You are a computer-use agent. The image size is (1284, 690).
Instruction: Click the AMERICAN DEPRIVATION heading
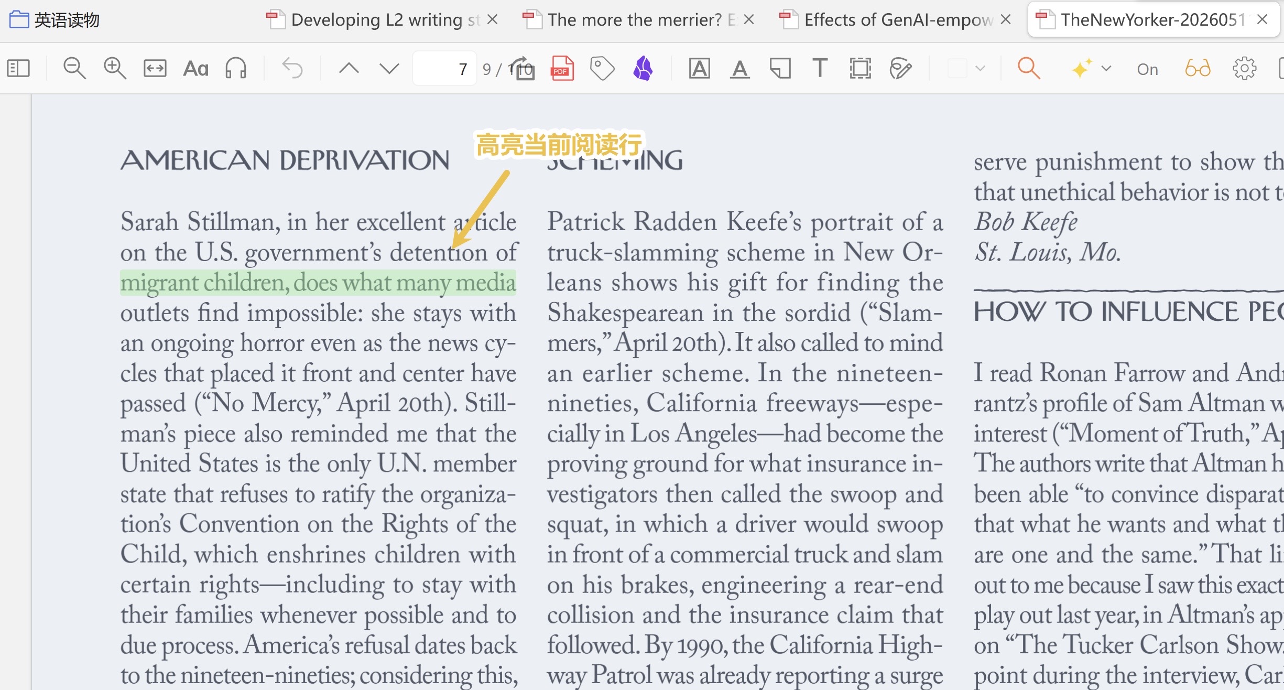[285, 160]
